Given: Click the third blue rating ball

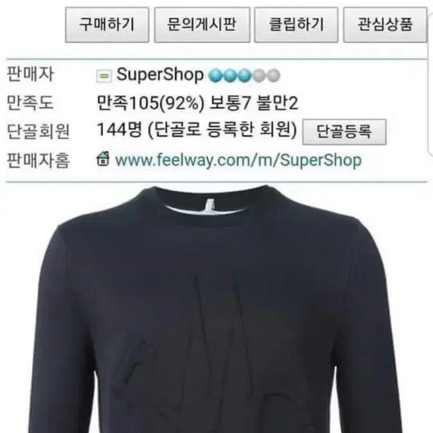Looking at the screenshot, I should coord(244,76).
